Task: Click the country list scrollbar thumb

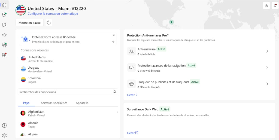Action: (118, 112)
